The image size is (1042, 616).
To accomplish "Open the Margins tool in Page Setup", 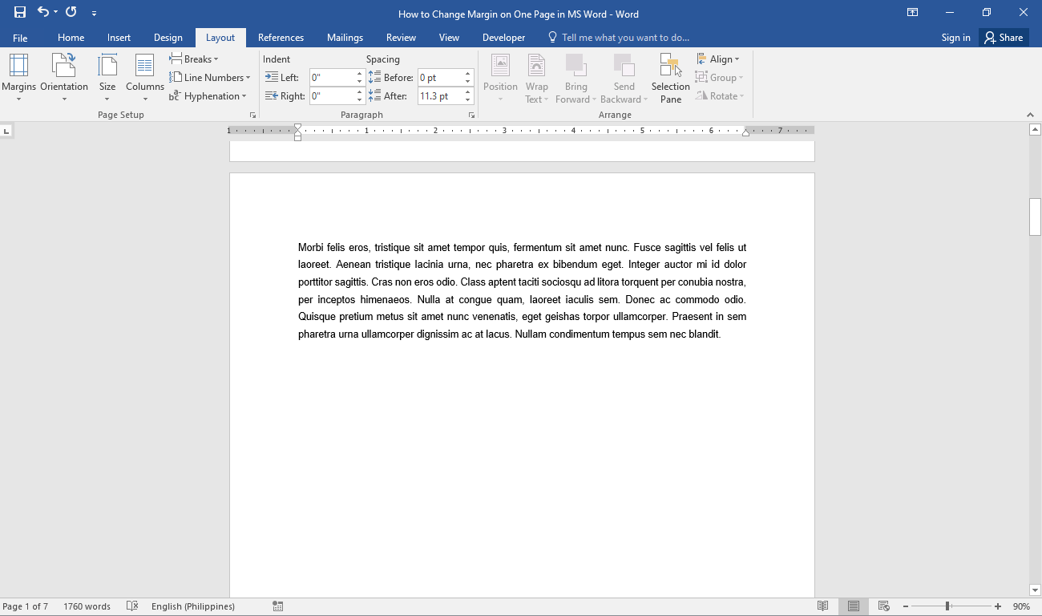I will click(19, 78).
